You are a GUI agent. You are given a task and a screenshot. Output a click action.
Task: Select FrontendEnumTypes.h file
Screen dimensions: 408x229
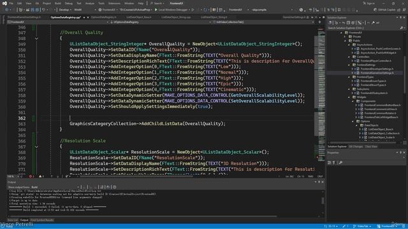coord(373,81)
